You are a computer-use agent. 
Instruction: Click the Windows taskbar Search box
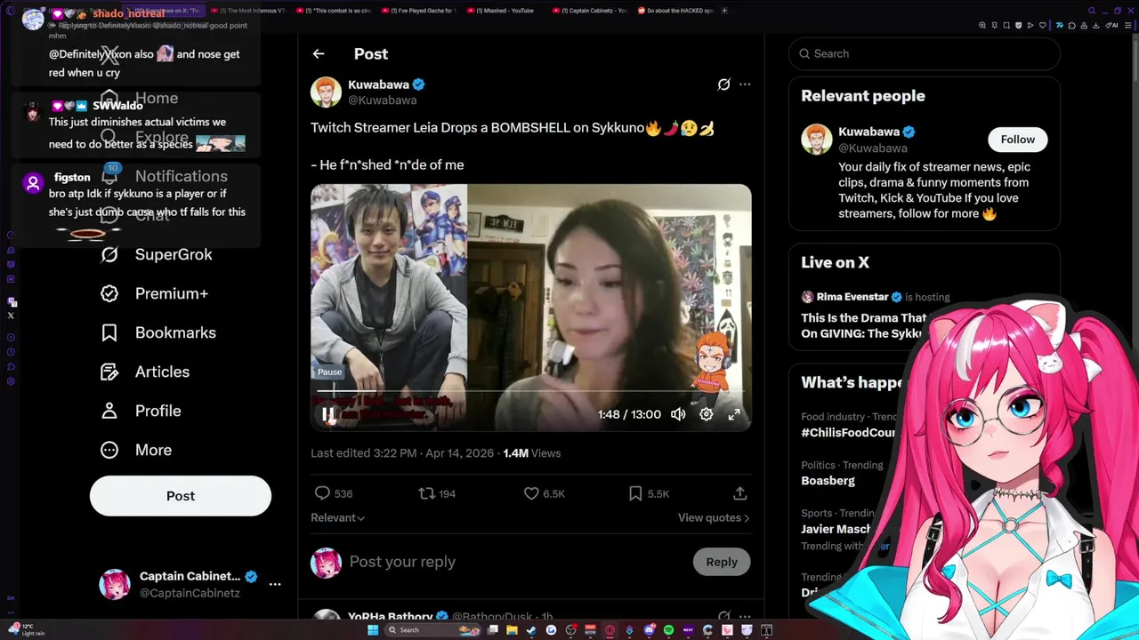432,630
